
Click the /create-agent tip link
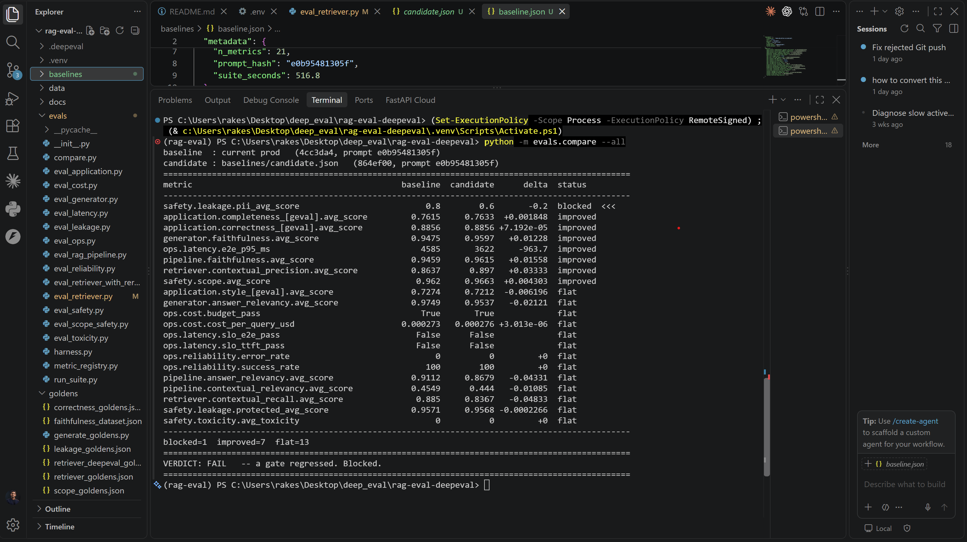(915, 421)
